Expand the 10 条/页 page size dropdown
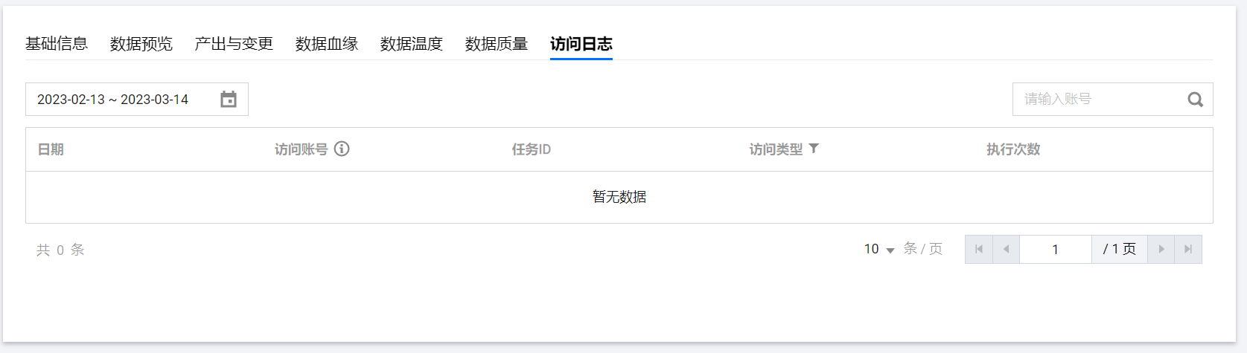Viewport: 1247px width, 353px height. (x=879, y=249)
